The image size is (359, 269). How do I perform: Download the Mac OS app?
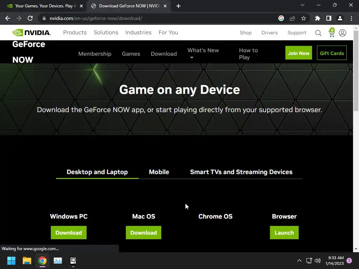143,233
